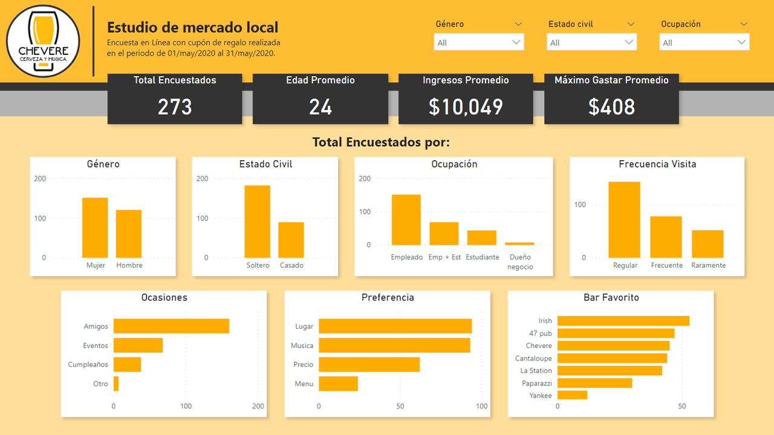The image size is (774, 435).
Task: Collapse the Estado civil slicer header chevron
Action: tap(631, 24)
